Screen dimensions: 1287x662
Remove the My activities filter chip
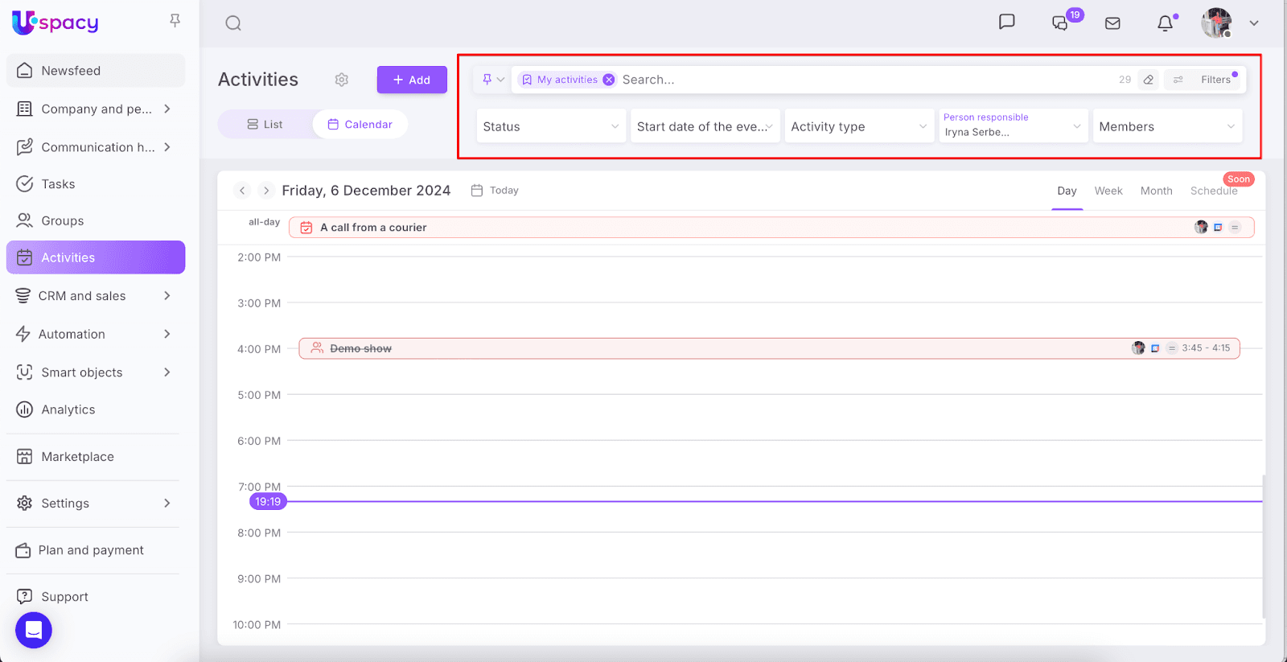[x=609, y=80]
